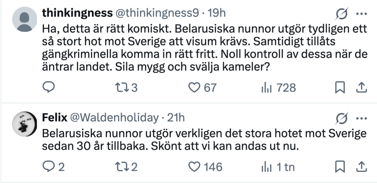Image resolution: width=377 pixels, height=183 pixels.
Task: Open Grok icon on Felix's post
Action: [x=342, y=119]
